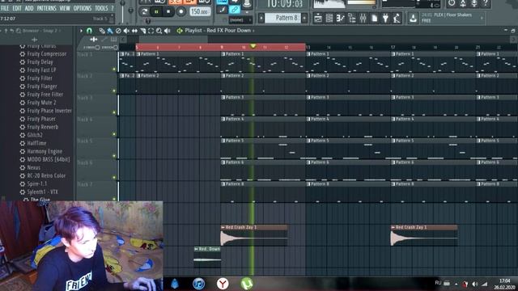
Task: Mute Track 6 with its green light
Action: [114, 178]
